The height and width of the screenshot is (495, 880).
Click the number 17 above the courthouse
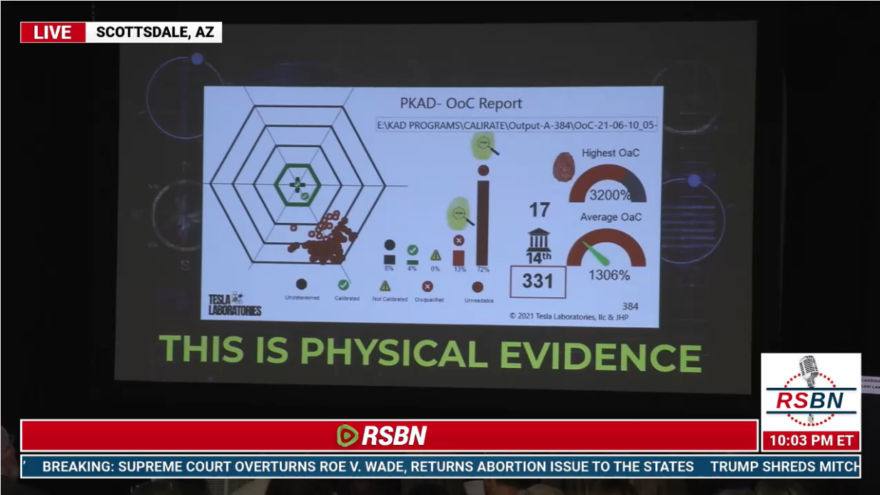(539, 210)
